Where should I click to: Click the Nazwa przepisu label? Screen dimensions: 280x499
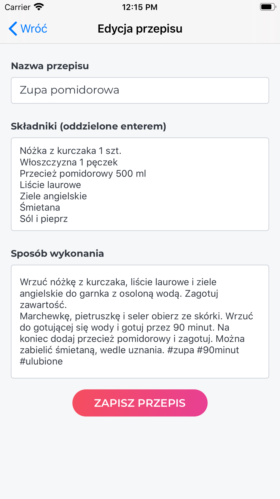[50, 66]
